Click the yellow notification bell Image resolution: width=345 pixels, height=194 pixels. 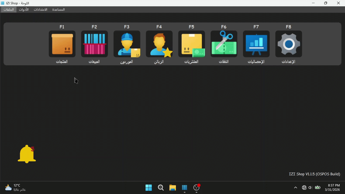[27, 154]
